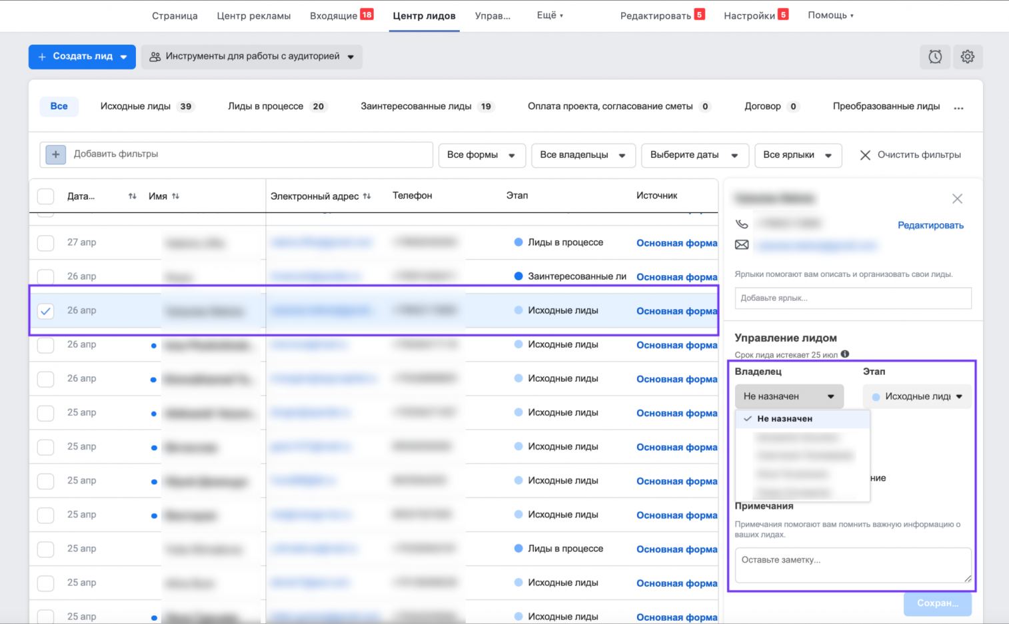Toggle the select-all header checkbox
1009x624 pixels.
(45, 196)
